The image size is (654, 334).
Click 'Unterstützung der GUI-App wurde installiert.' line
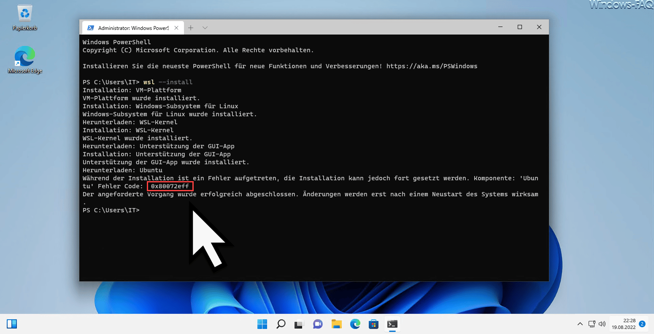[x=166, y=162]
